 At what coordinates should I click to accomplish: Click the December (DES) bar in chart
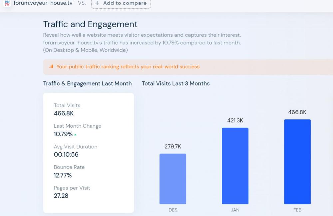pyautogui.click(x=172, y=179)
